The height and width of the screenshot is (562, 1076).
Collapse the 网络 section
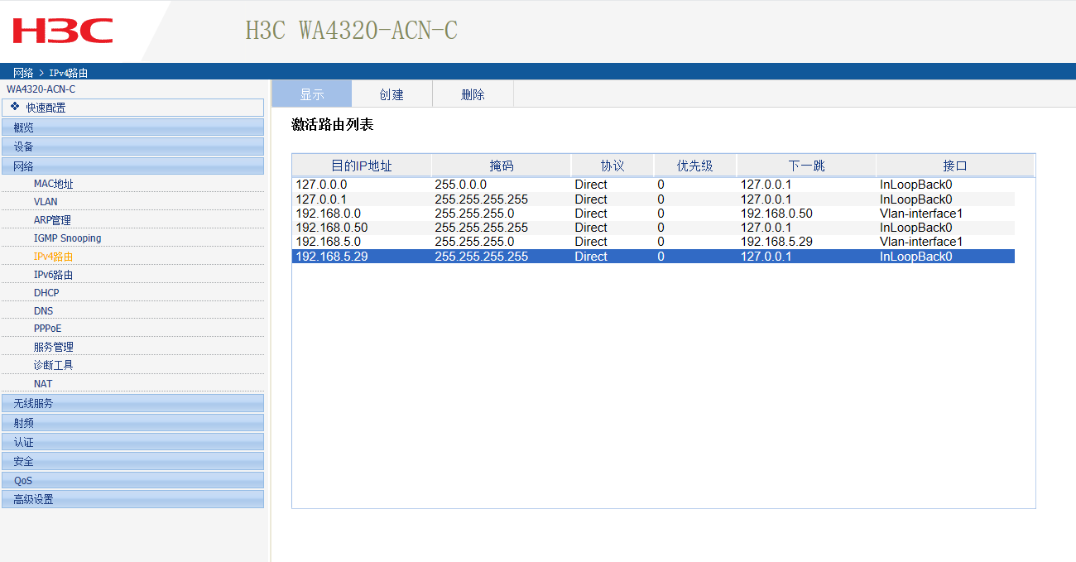point(132,166)
